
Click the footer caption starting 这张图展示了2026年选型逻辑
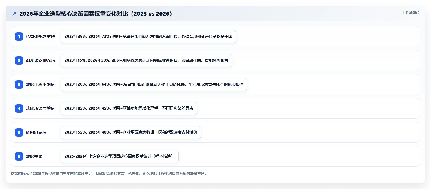109,173
